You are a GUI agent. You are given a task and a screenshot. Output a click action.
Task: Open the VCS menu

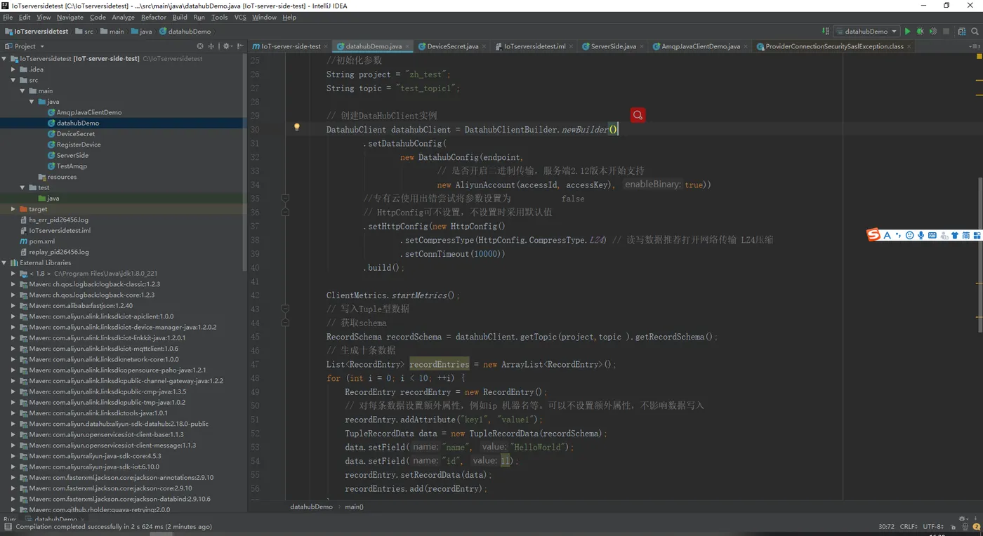[240, 18]
